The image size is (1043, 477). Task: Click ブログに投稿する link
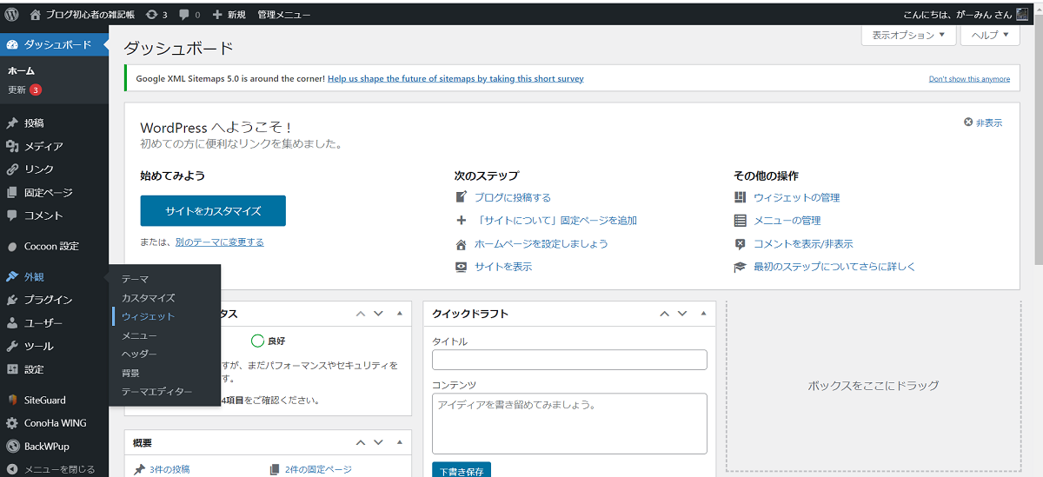click(x=513, y=197)
